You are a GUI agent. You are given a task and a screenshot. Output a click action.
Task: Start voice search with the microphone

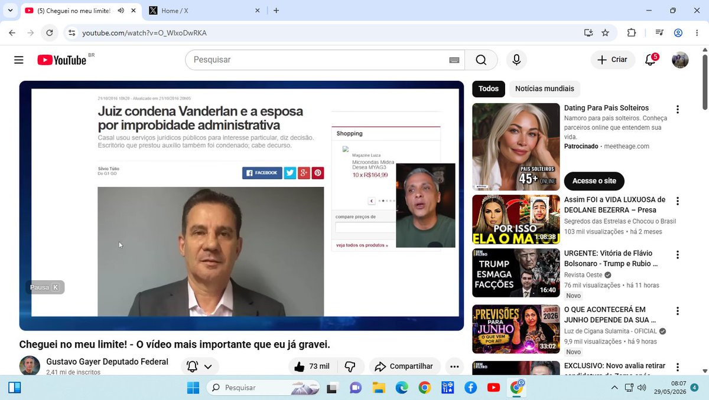point(516,60)
